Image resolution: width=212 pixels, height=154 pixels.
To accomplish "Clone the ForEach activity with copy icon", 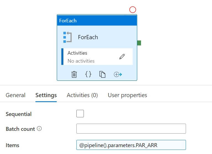I will (x=102, y=75).
